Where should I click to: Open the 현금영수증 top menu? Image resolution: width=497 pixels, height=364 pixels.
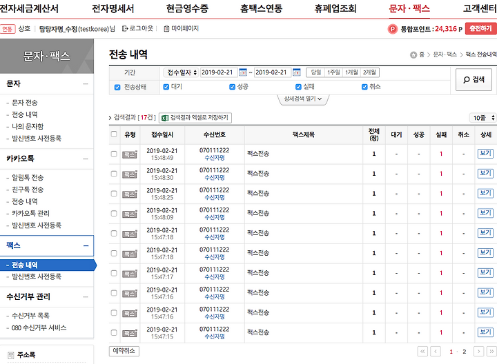point(187,8)
